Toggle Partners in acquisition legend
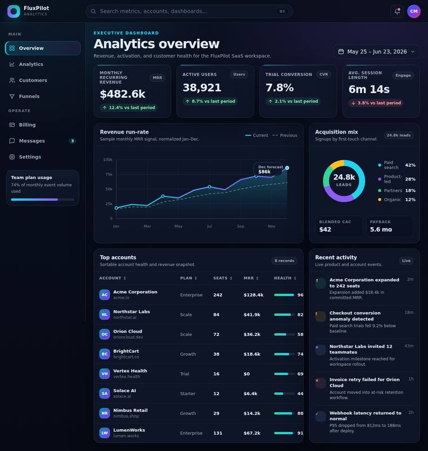Viewport: 428px width, 451px height. click(396, 191)
